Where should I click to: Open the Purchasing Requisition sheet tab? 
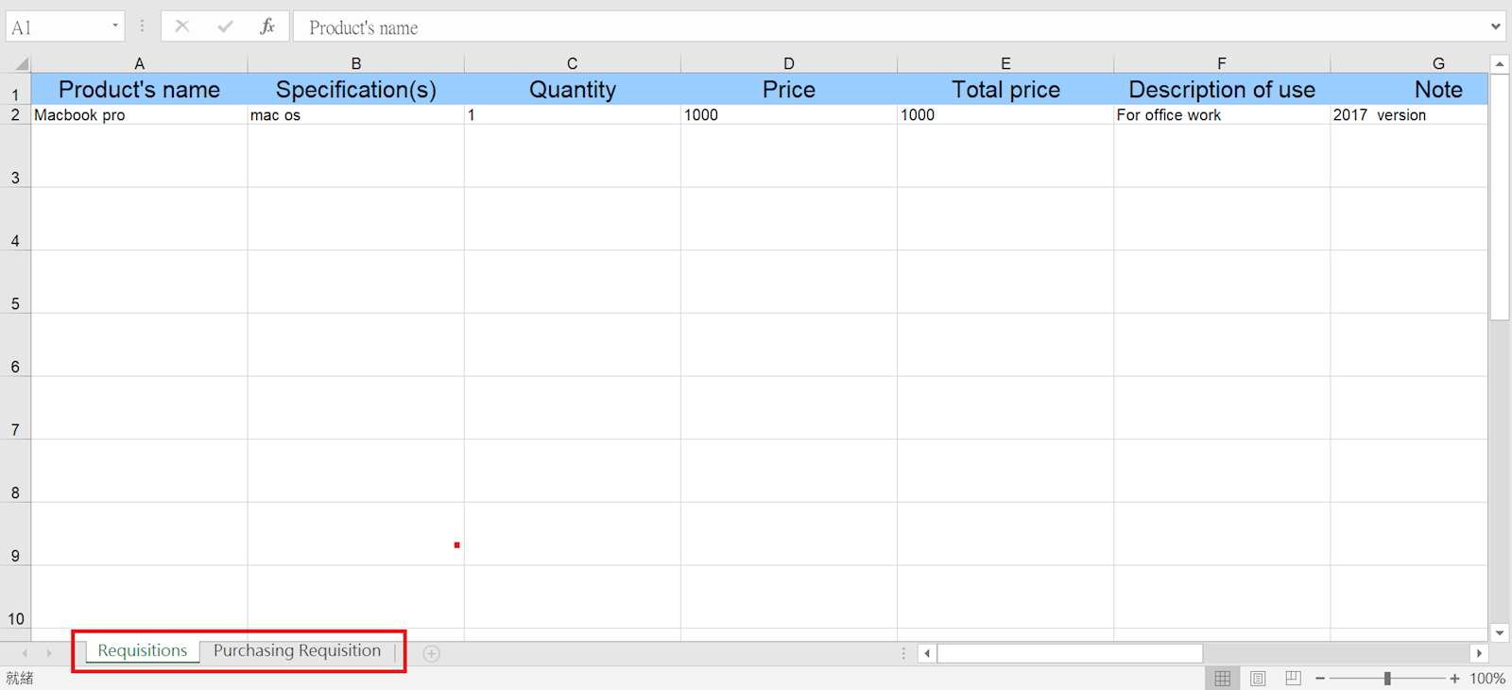click(x=297, y=651)
